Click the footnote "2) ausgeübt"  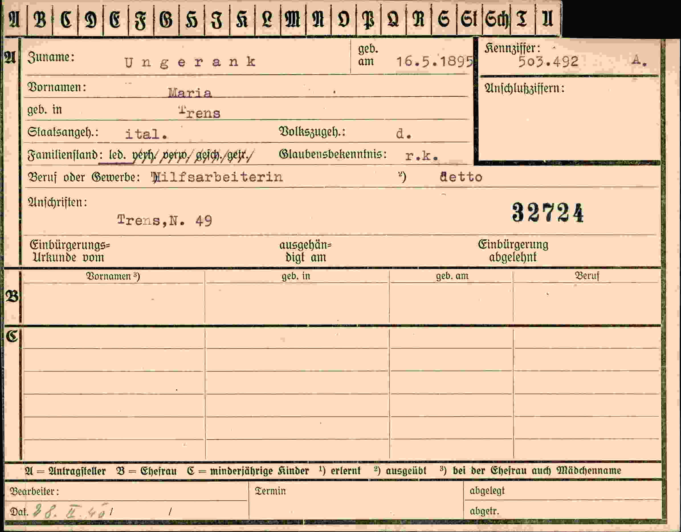tap(400, 470)
